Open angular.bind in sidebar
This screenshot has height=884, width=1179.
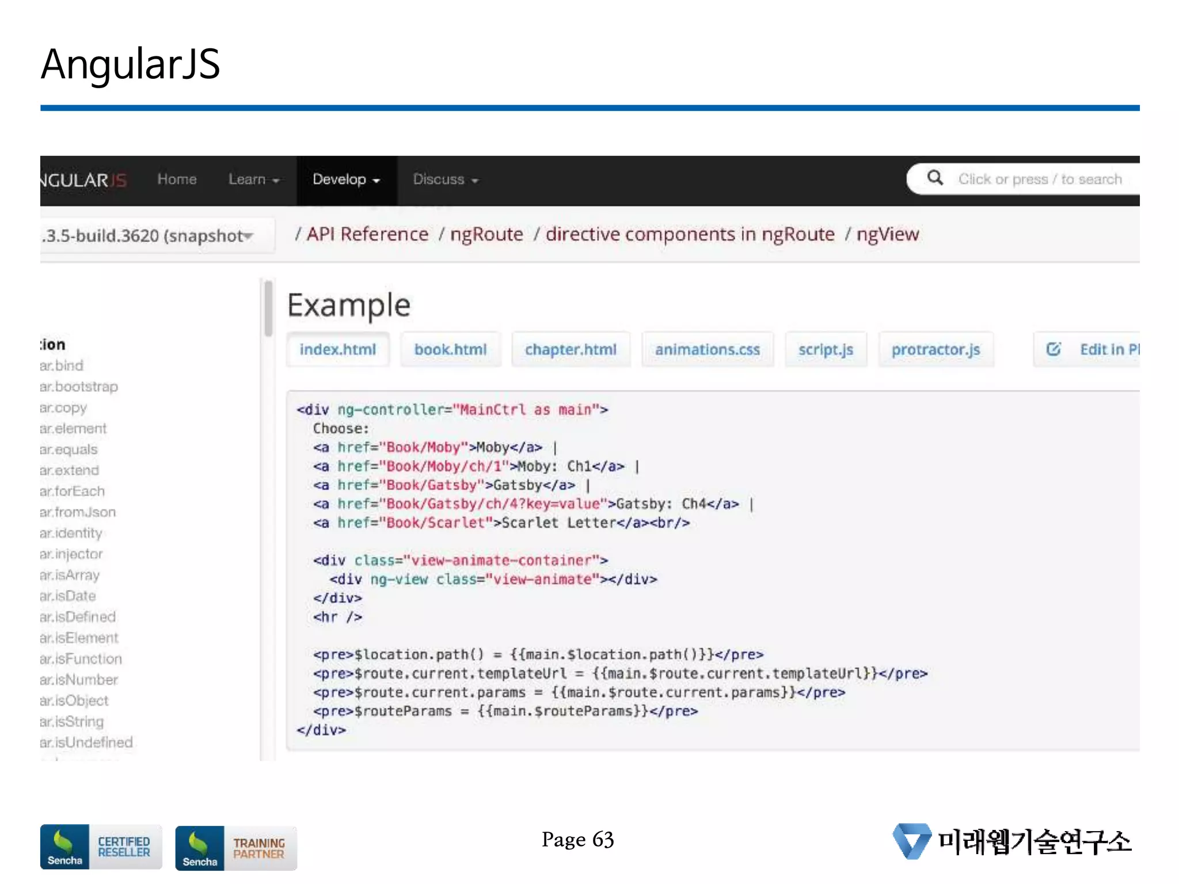pyautogui.click(x=62, y=365)
